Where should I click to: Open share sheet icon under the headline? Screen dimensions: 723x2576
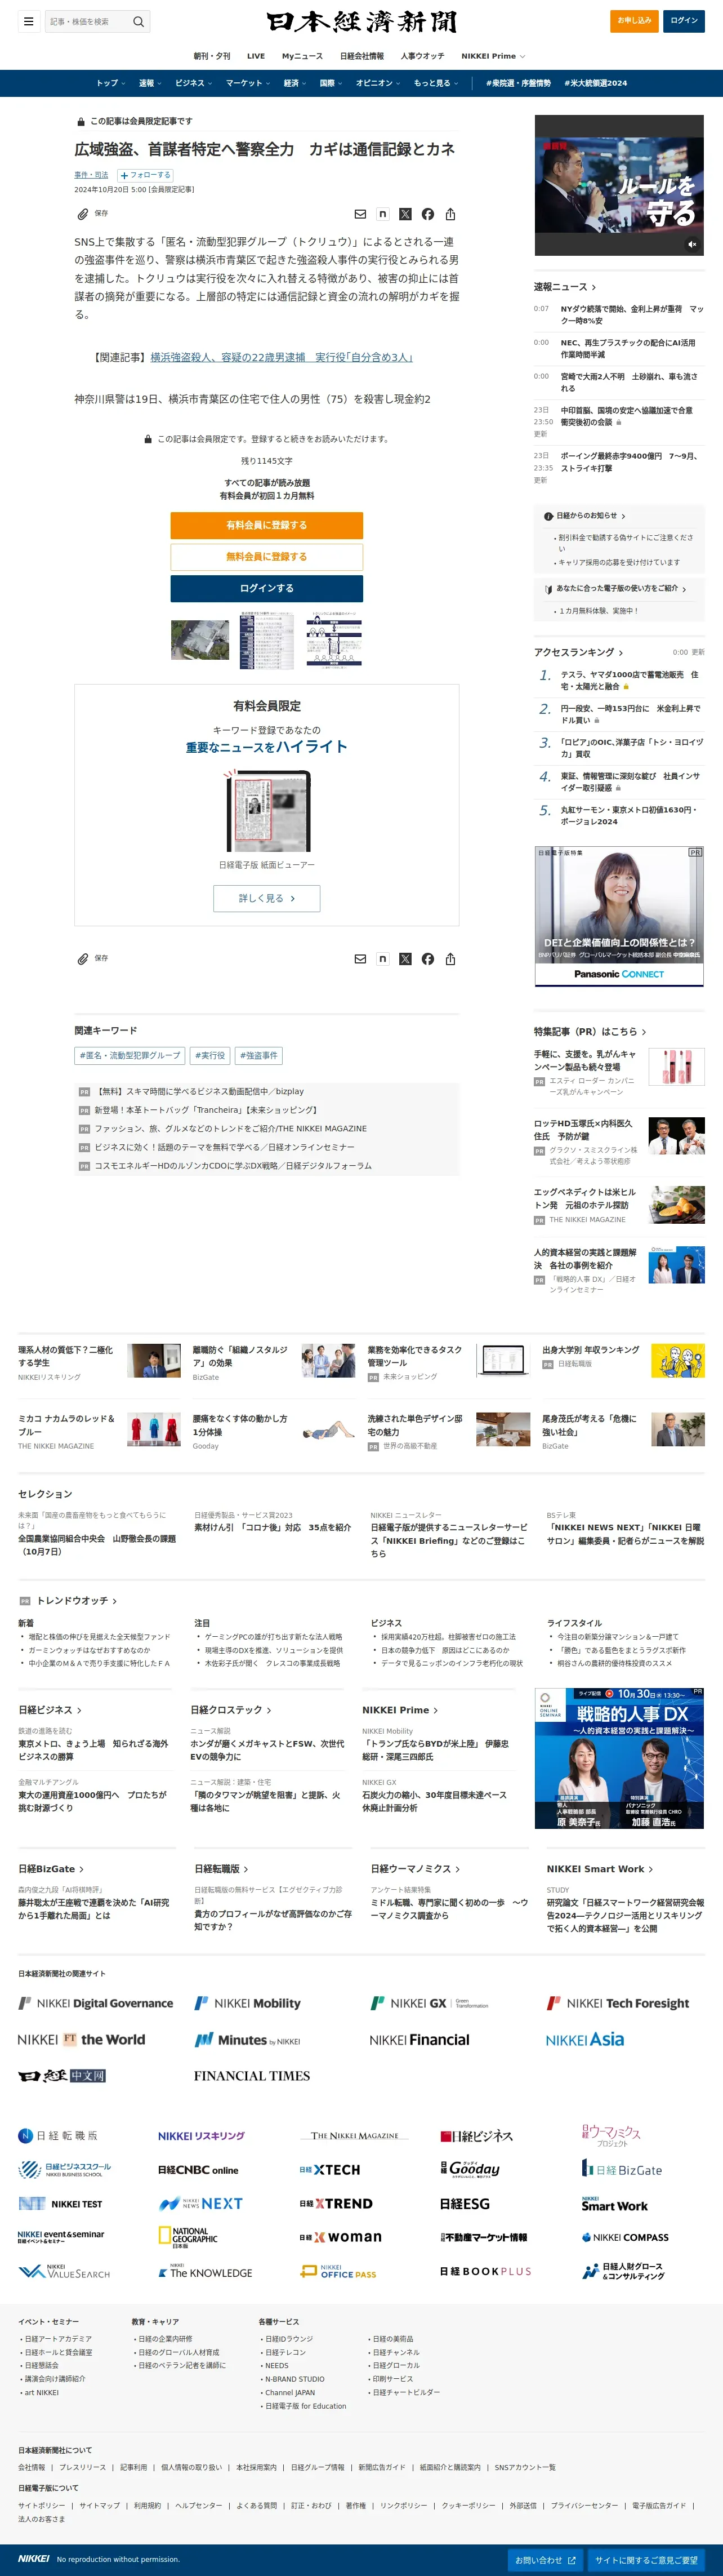click(450, 214)
